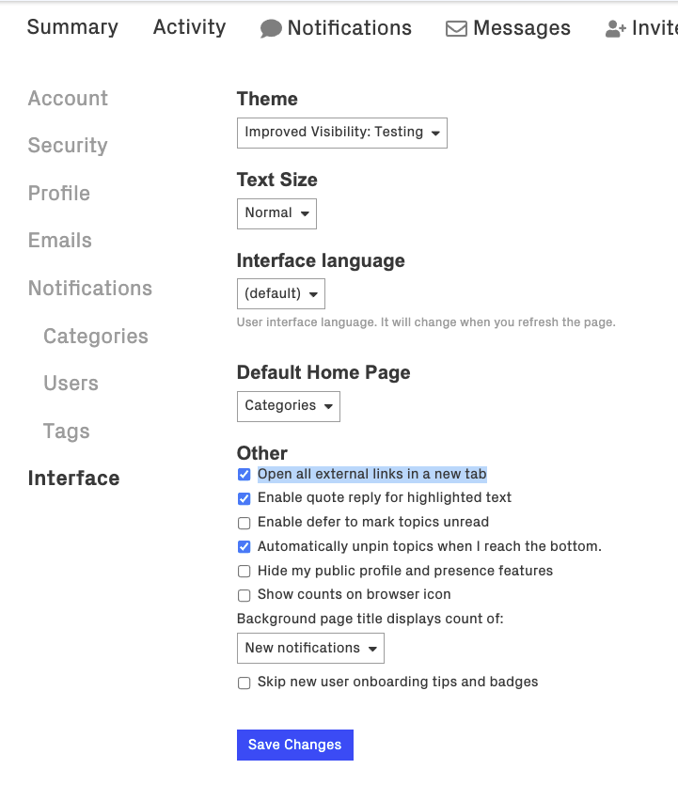
Task: Check Skip new user onboarding tips
Action: click(x=244, y=683)
